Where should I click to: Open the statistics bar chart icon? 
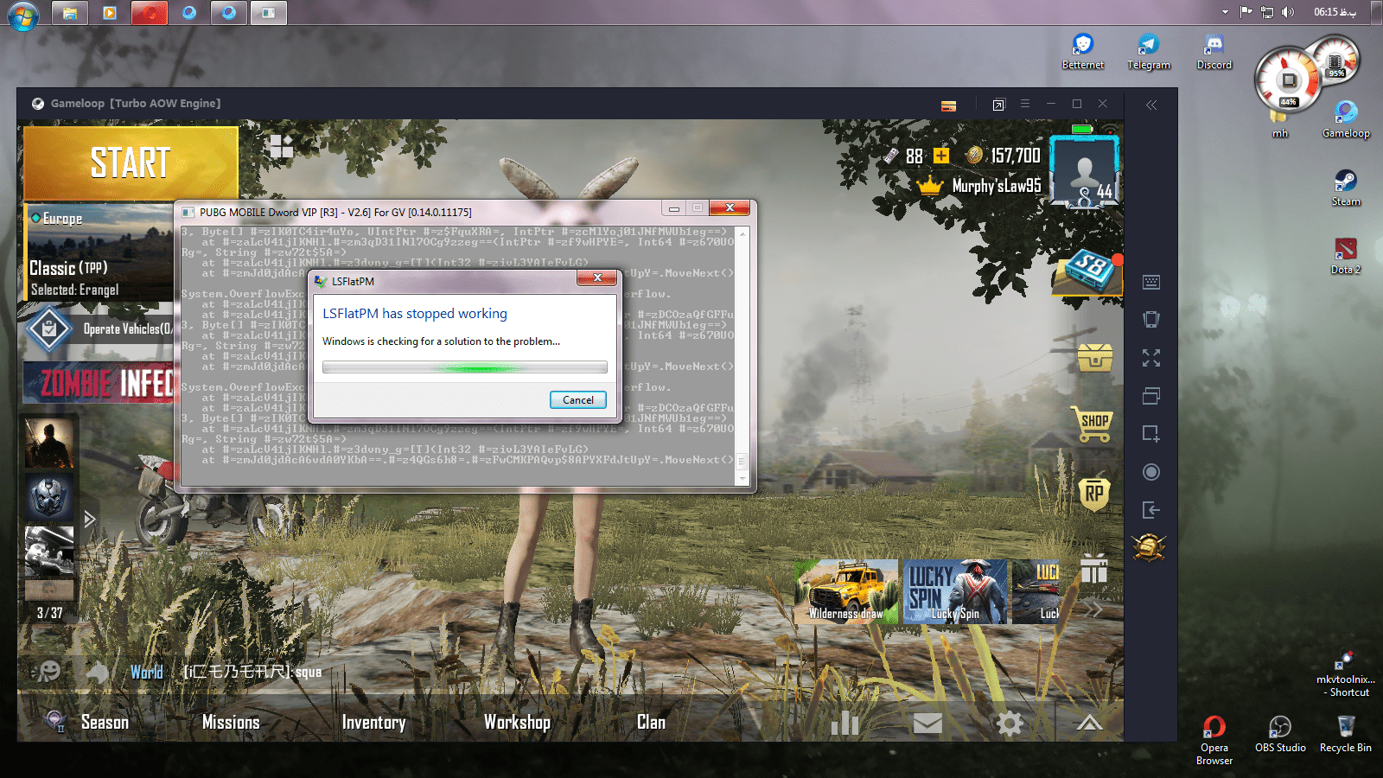click(x=844, y=724)
